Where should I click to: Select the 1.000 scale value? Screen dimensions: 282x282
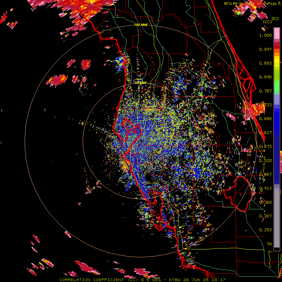coord(265,35)
